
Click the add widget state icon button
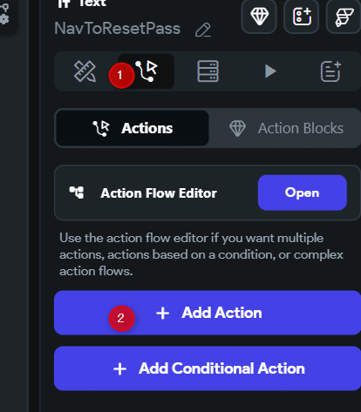[x=302, y=17]
